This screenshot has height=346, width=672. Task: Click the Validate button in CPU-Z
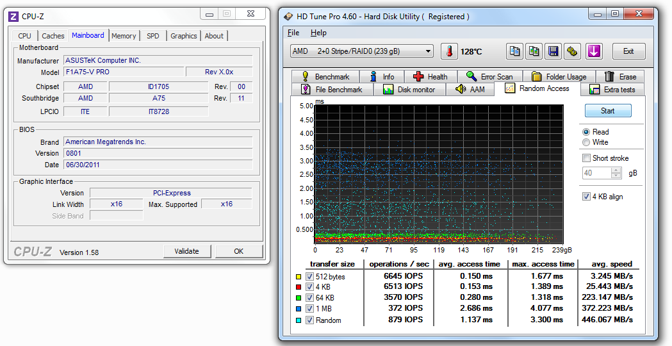[187, 251]
